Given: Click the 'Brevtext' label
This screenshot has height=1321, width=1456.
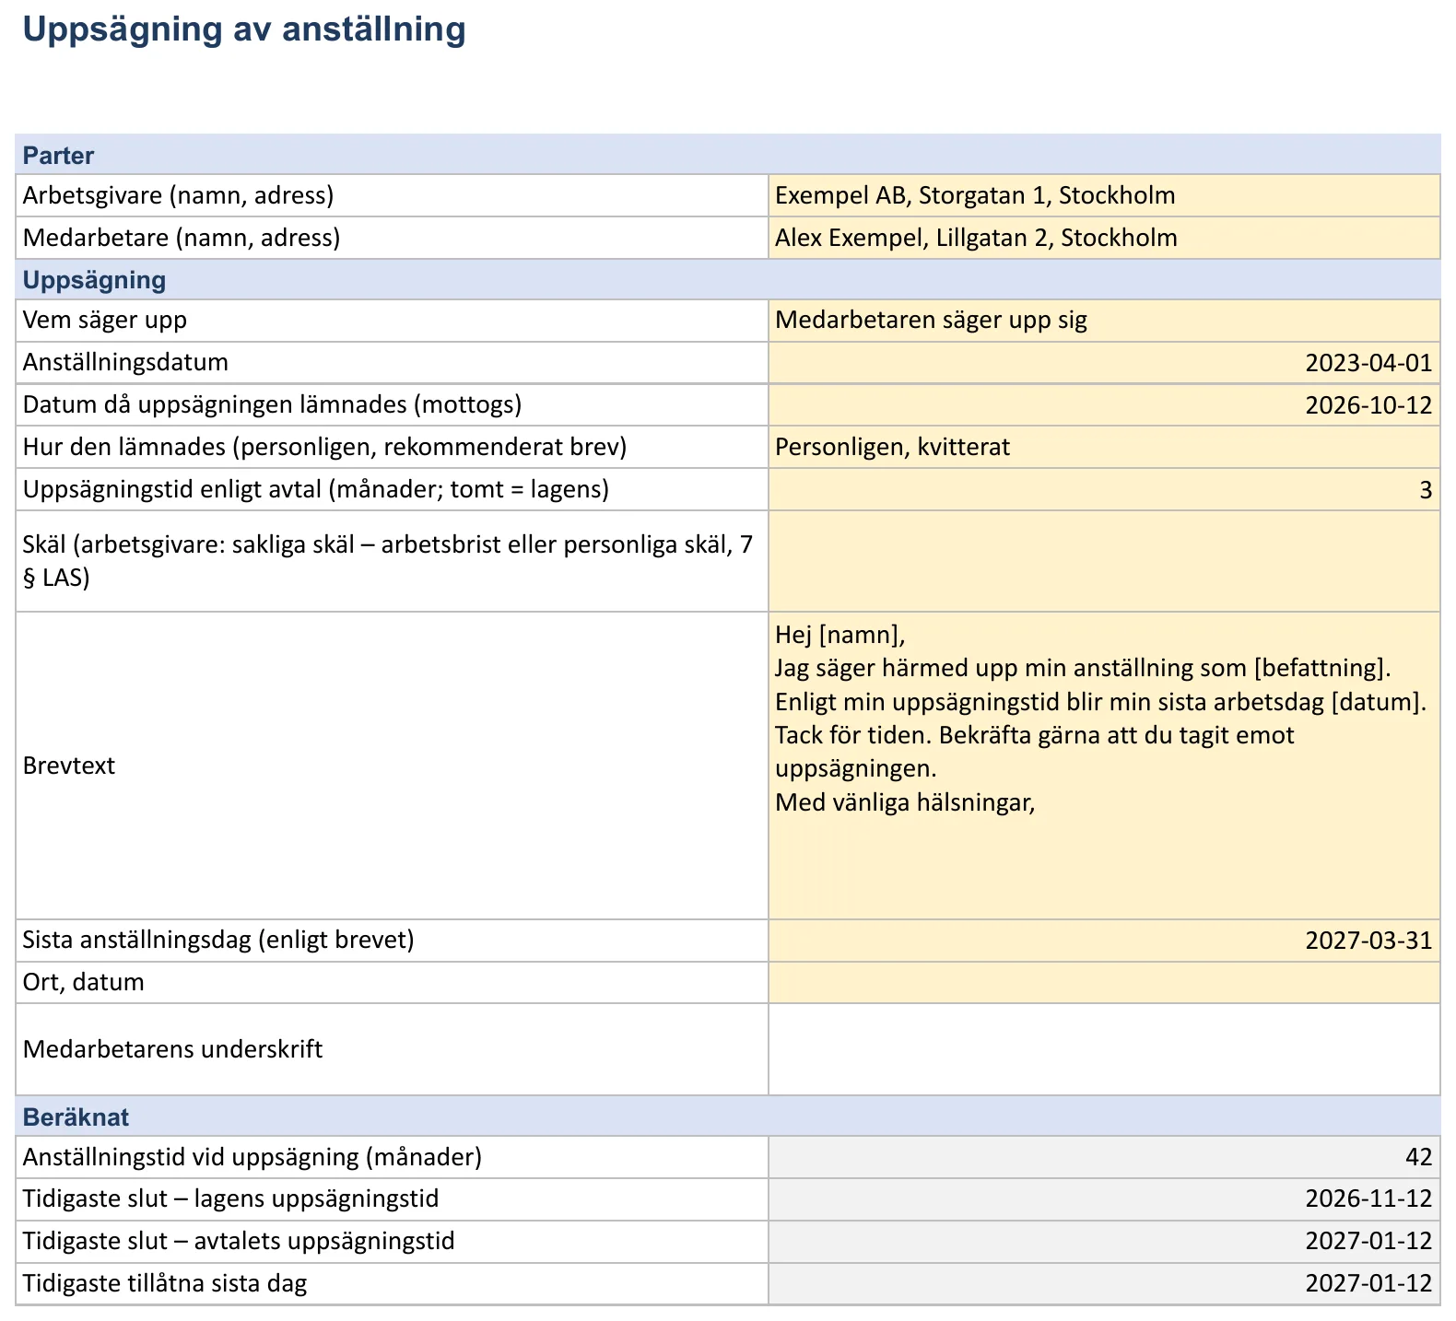Looking at the screenshot, I should click(x=69, y=766).
